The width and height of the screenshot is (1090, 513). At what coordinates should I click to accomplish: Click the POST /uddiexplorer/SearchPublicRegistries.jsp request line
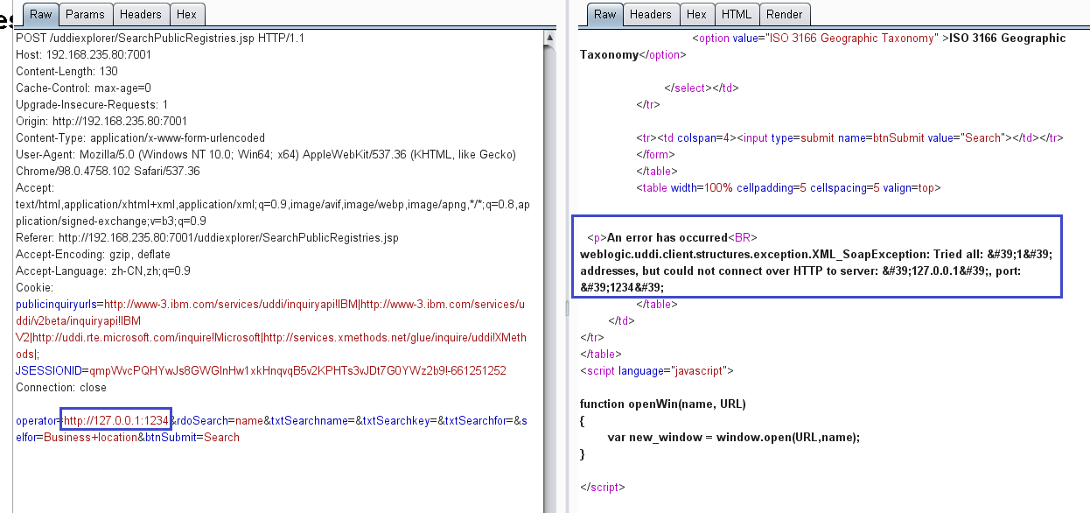tap(160, 39)
